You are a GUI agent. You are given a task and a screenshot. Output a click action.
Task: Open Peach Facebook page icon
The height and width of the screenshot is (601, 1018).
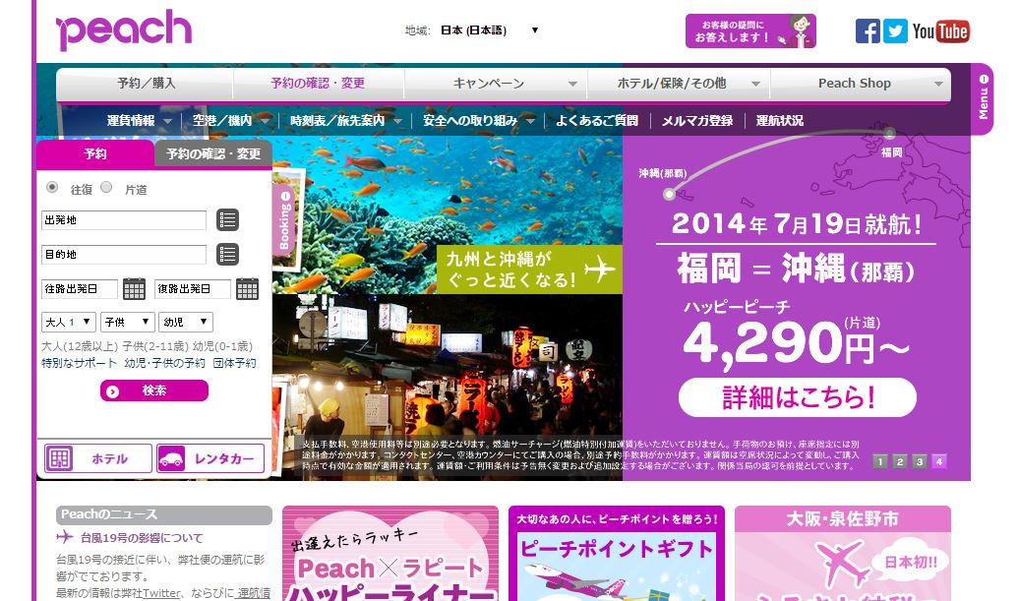tap(868, 31)
